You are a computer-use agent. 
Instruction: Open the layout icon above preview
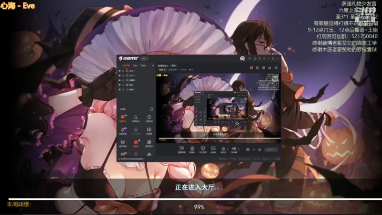coord(264,68)
